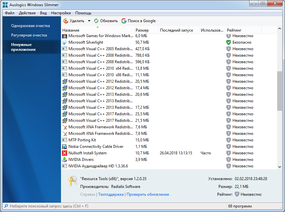
Task: Click the 68 программ status text
Action: [x=240, y=206]
